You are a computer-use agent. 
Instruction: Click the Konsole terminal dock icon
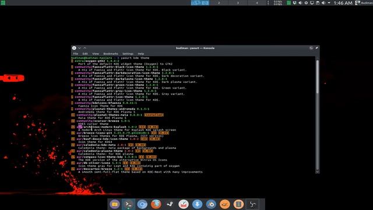pos(128,204)
